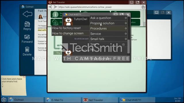Screen dimensions: 184x103
Task: Open the Propose solution submenu
Action: (108, 23)
